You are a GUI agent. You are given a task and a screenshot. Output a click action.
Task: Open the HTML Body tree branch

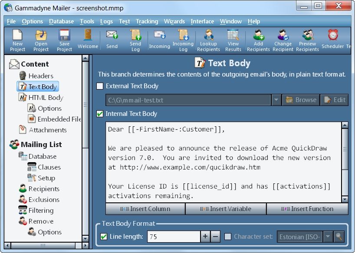click(x=41, y=97)
